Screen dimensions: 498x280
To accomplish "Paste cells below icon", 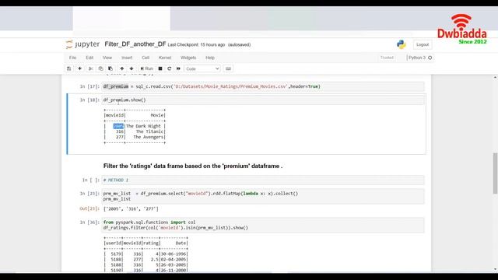I will [x=110, y=68].
